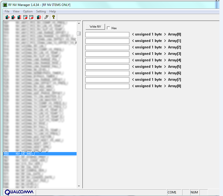Click the QCN file import icon
Image resolution: width=223 pixels, height=196 pixels.
pos(31,17)
